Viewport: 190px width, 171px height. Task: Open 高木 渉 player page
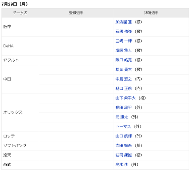(x=122, y=164)
